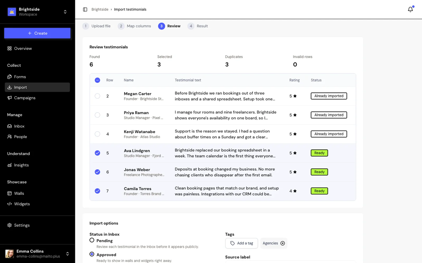422x263 pixels.
Task: Uncheck the Jonas Weber row
Action: (x=97, y=172)
